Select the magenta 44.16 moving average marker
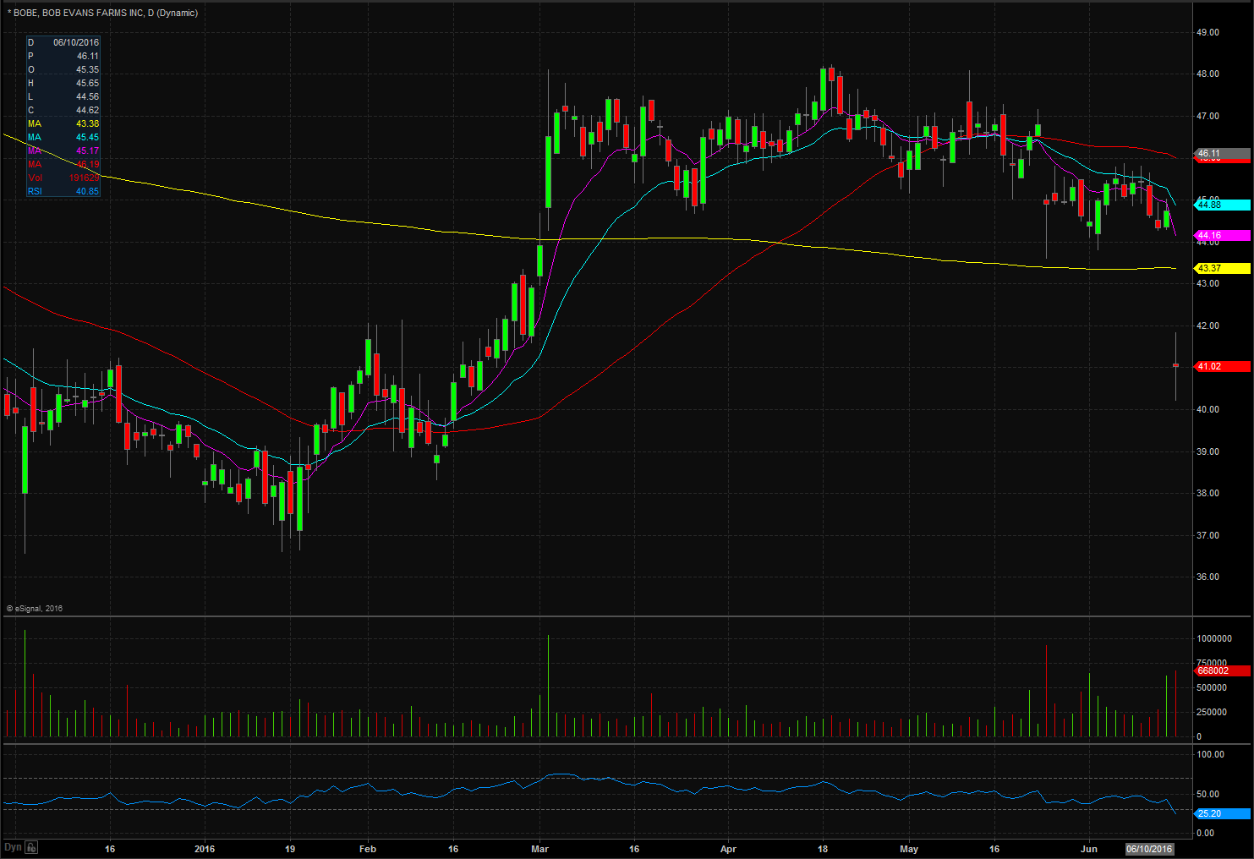The image size is (1254, 859). coord(1222,235)
